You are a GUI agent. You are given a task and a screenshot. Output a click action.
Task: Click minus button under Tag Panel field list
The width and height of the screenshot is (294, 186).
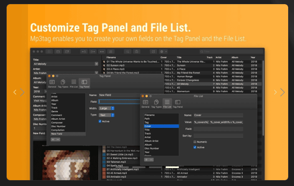58,139
